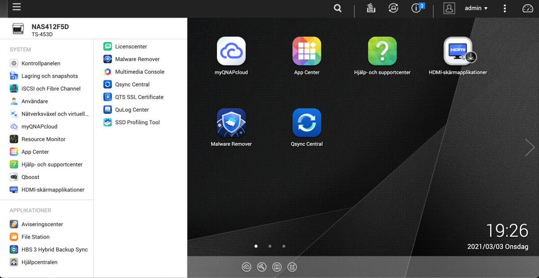Viewport: 539px width, 278px height.
Task: Click the desktop clock showing 19:26
Action: click(x=507, y=230)
